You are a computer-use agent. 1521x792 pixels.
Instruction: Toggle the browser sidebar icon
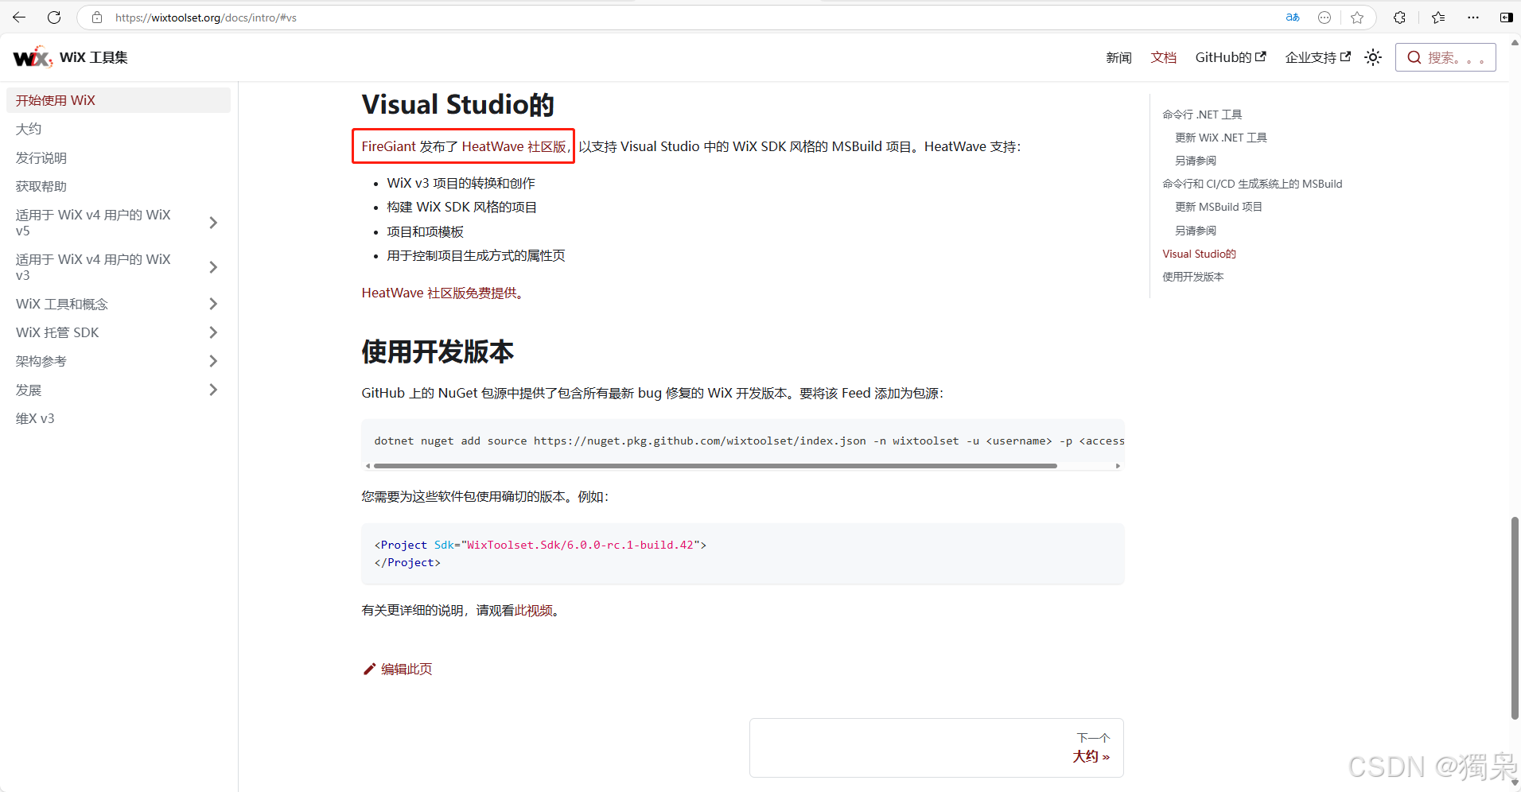1506,17
